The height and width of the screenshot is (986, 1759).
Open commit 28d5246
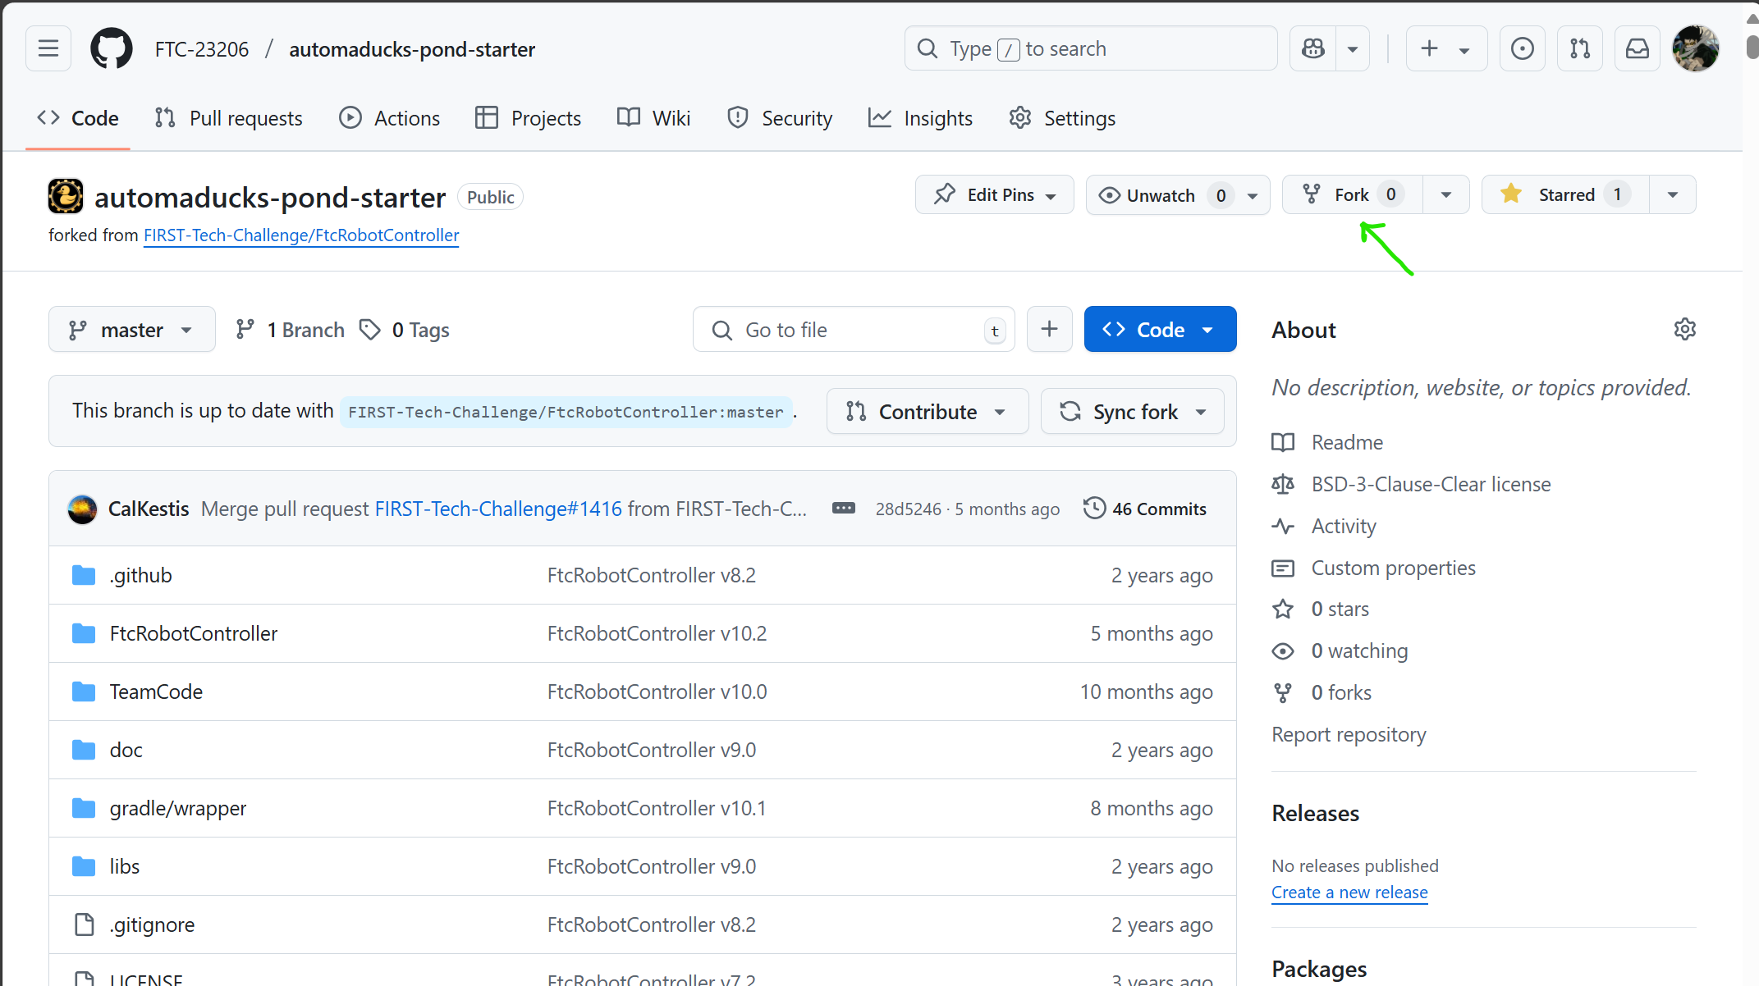(908, 509)
